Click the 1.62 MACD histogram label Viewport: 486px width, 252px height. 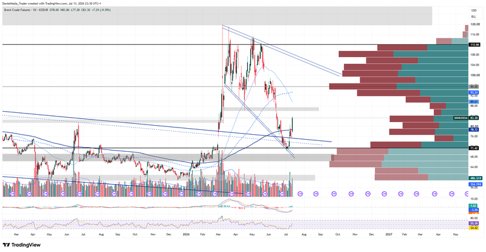(473, 206)
